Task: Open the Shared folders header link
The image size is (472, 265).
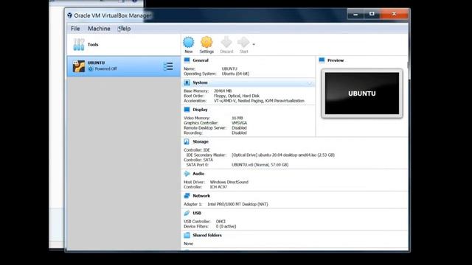Action: point(207,236)
